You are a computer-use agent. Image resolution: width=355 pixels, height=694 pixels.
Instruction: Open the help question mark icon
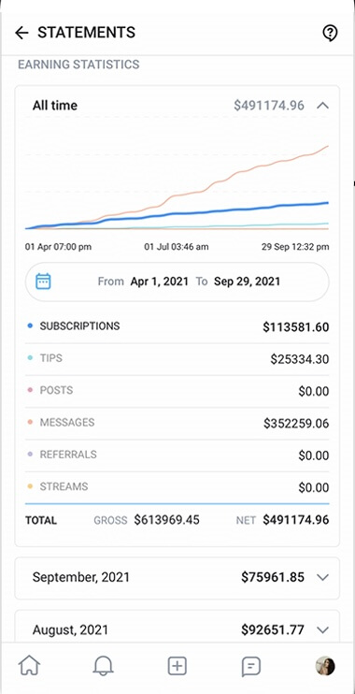point(330,33)
